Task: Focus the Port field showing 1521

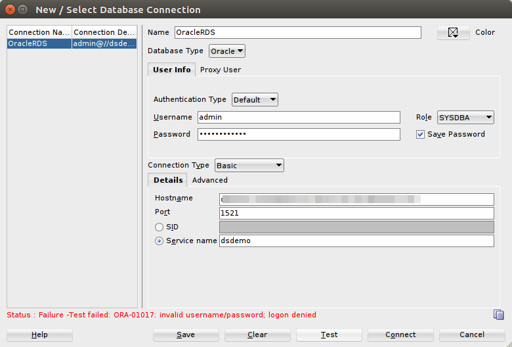Action: (x=356, y=213)
